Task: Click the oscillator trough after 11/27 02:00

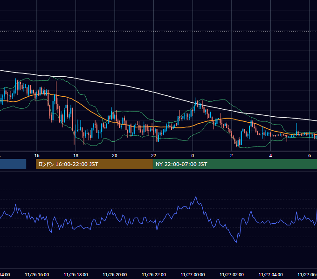Action: coord(236,242)
